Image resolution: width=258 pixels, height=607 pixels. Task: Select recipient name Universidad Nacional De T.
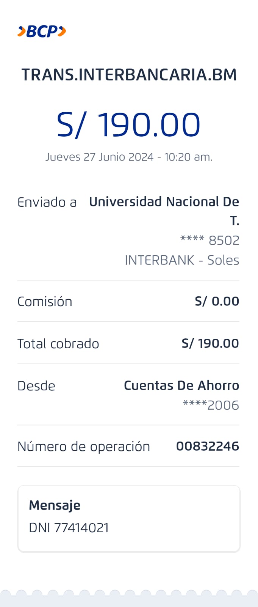click(164, 202)
